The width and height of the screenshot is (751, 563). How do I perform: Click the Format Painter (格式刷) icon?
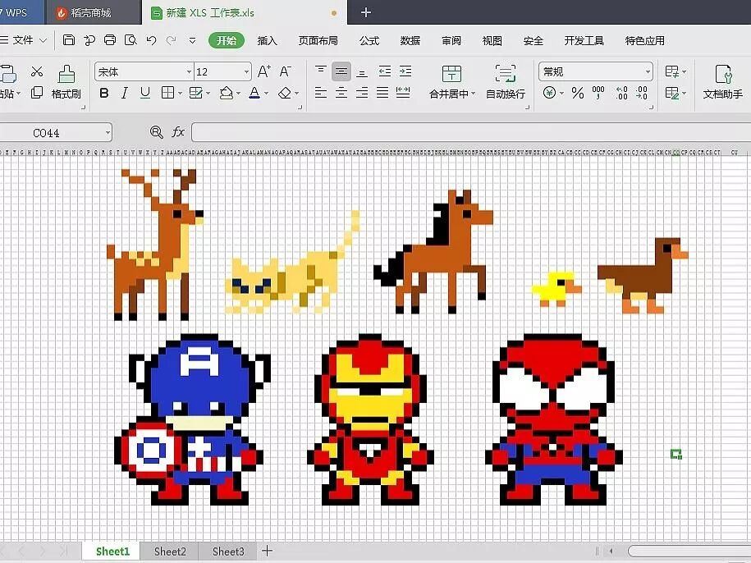point(66,75)
